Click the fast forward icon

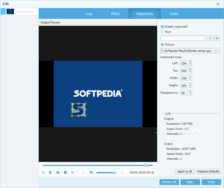pos(58,172)
